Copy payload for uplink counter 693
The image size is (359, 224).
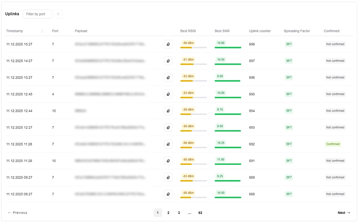pos(168,128)
